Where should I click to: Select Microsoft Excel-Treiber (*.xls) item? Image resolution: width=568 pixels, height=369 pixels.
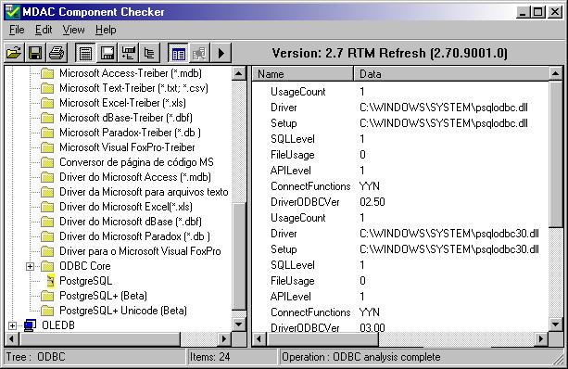(x=123, y=103)
